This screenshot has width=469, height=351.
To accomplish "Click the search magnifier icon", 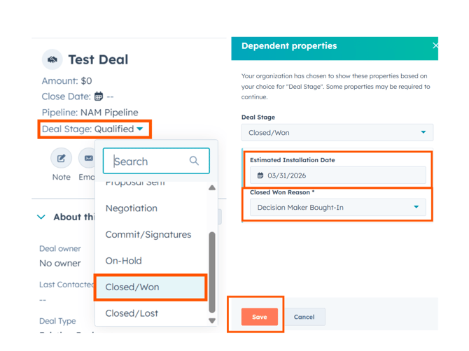I will pyautogui.click(x=194, y=162).
